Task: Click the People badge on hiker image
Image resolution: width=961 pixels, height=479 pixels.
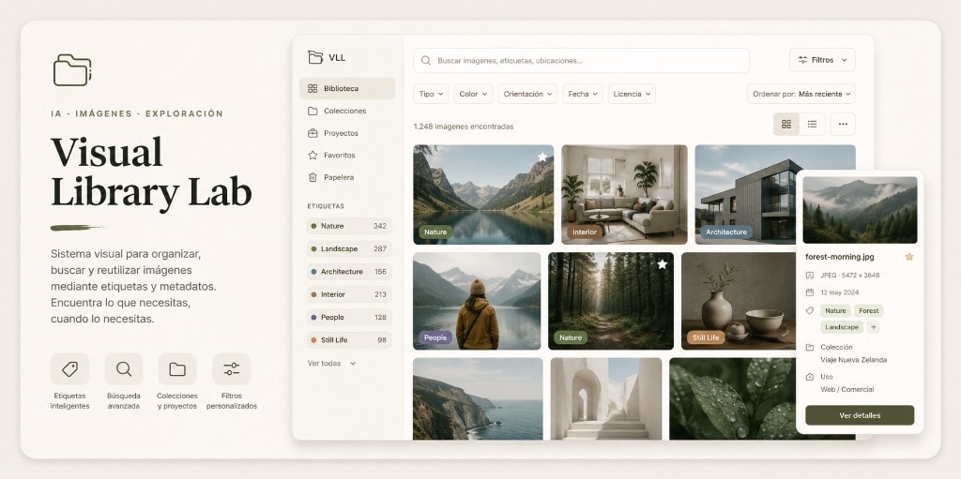Action: tap(435, 337)
